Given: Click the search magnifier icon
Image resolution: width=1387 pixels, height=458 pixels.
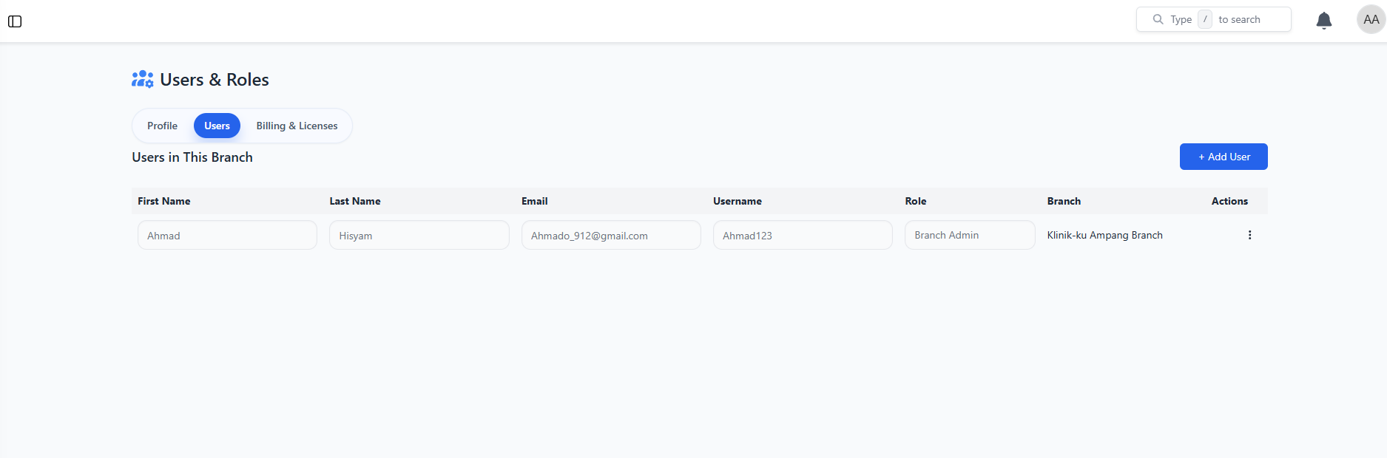Looking at the screenshot, I should pos(1158,19).
